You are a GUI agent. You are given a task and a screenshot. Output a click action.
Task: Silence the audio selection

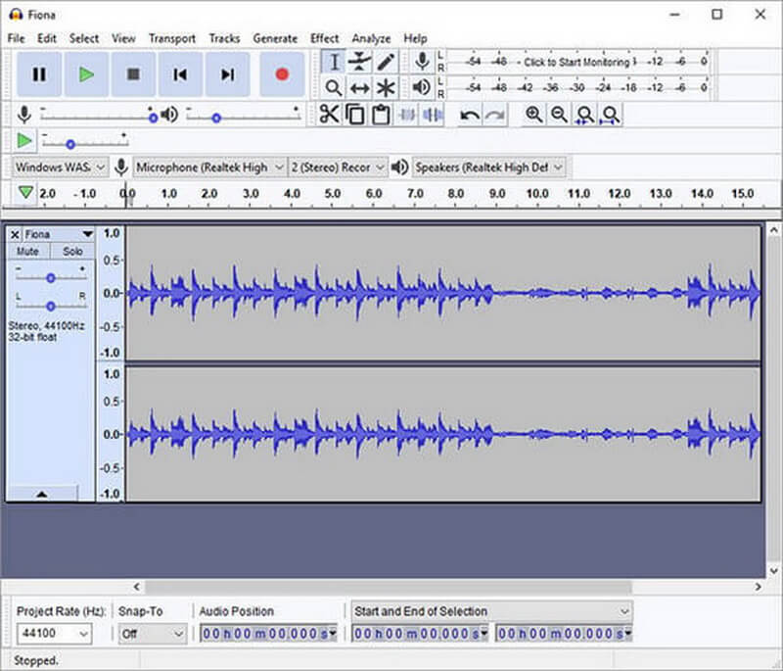coord(432,115)
